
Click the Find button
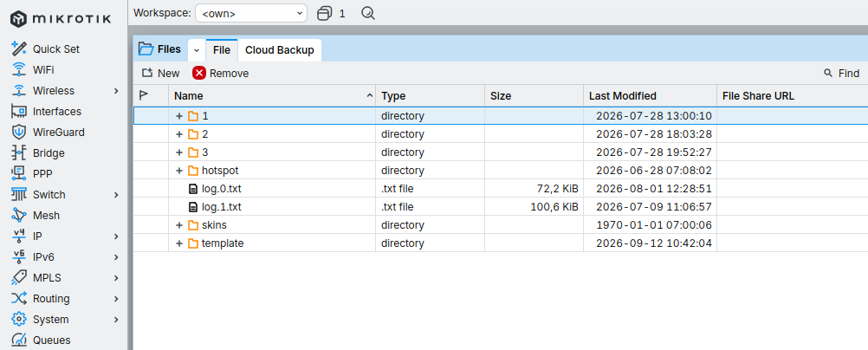pyautogui.click(x=841, y=73)
